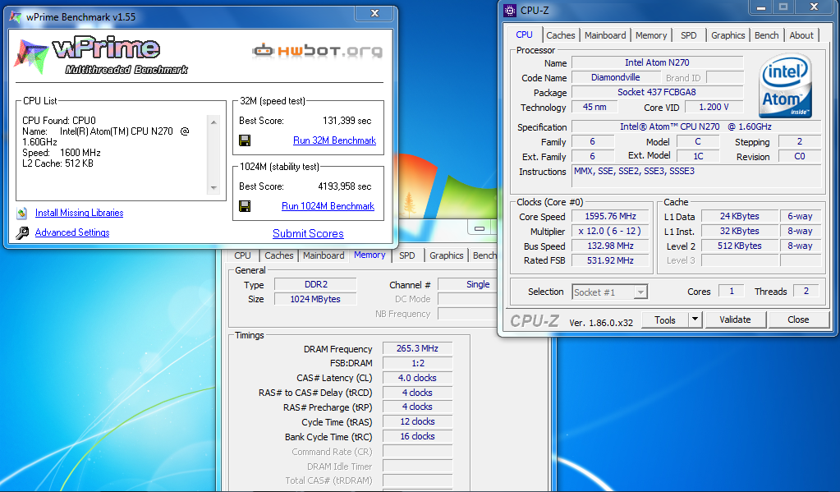Click the wrench icon for Advanced Settings

[x=22, y=232]
